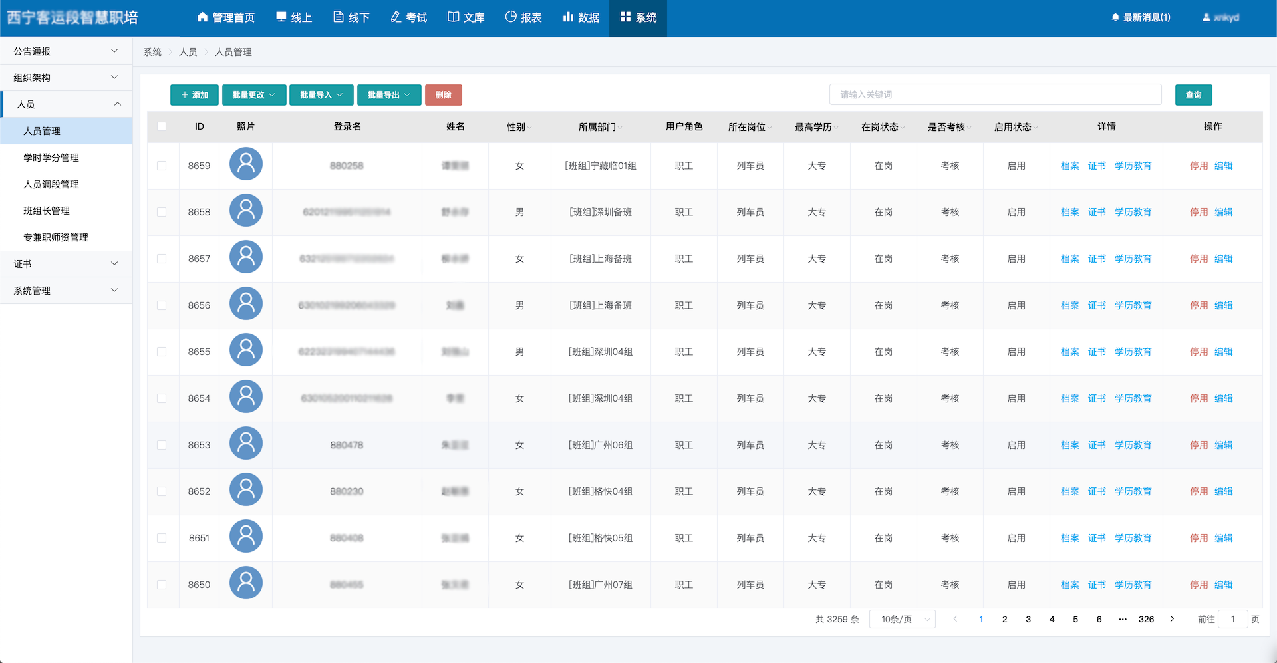Open the 10条/页 page size dropdown

coord(903,619)
